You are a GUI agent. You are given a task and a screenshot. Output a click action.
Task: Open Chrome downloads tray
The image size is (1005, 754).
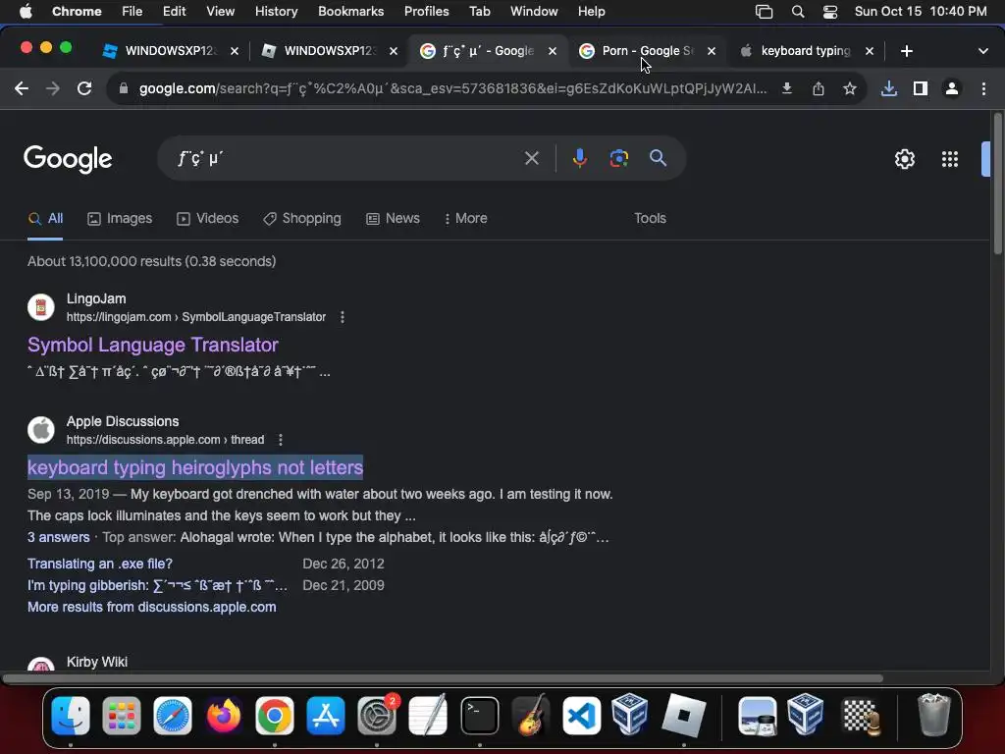(x=889, y=88)
